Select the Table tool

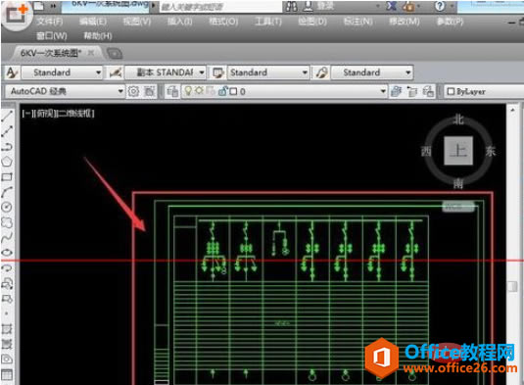(7, 374)
